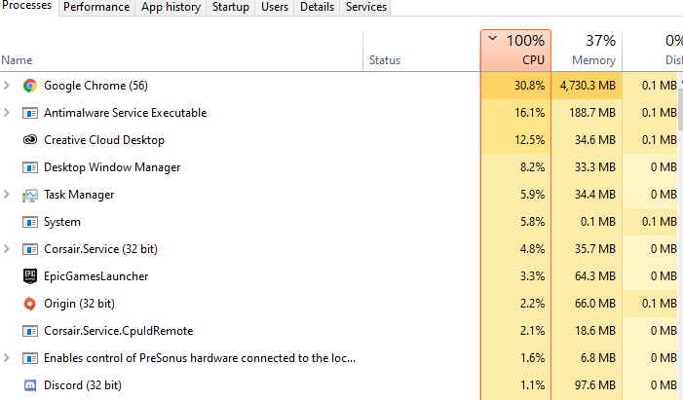Click the 5.9% CPU value

(532, 195)
